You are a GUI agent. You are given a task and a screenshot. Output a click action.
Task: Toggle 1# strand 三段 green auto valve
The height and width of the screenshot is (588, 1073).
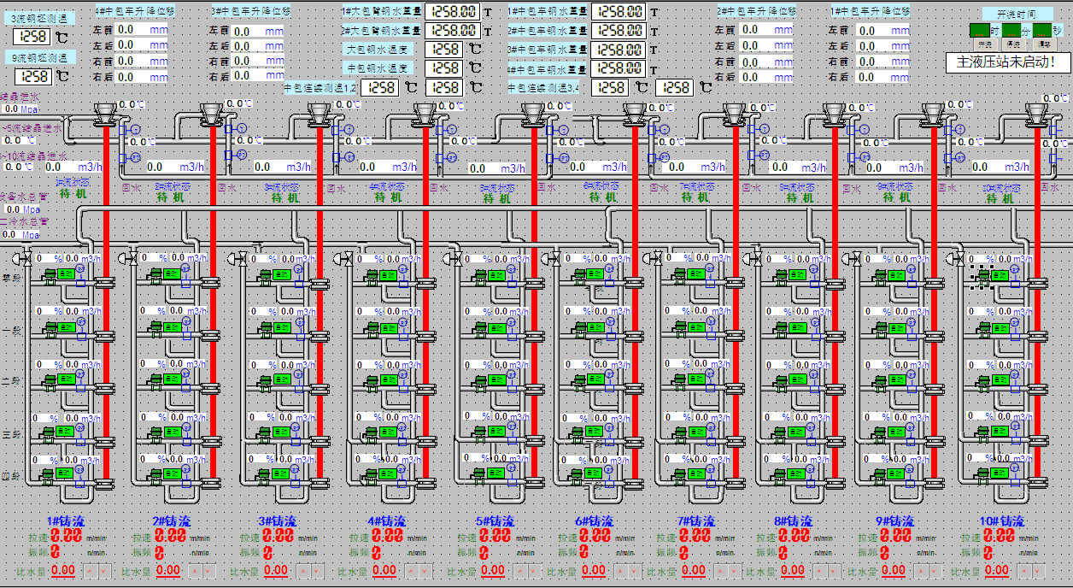[65, 432]
